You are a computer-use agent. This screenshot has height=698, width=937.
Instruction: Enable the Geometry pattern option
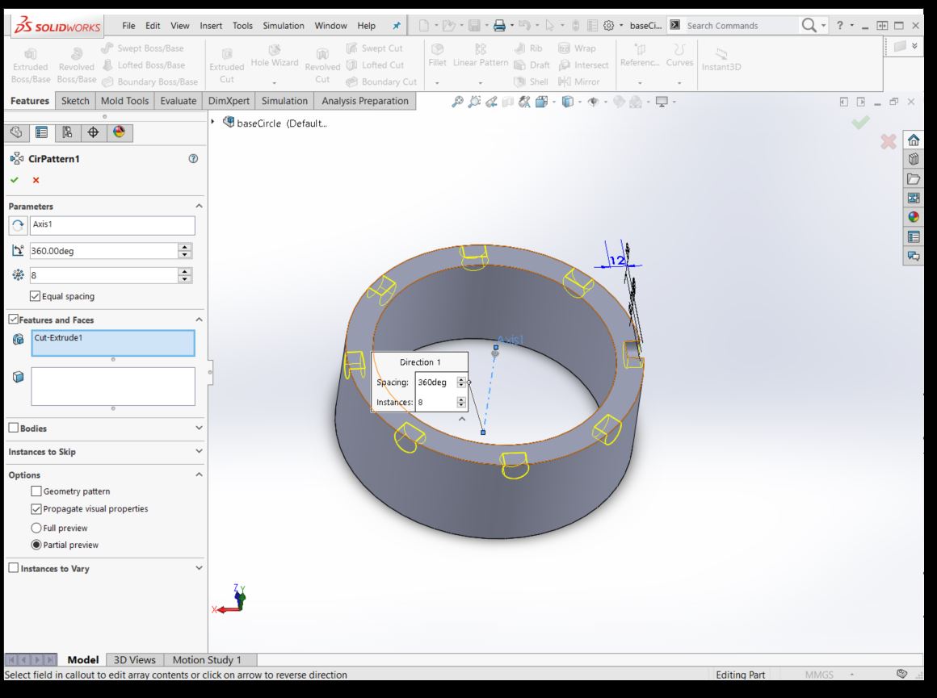pos(36,491)
